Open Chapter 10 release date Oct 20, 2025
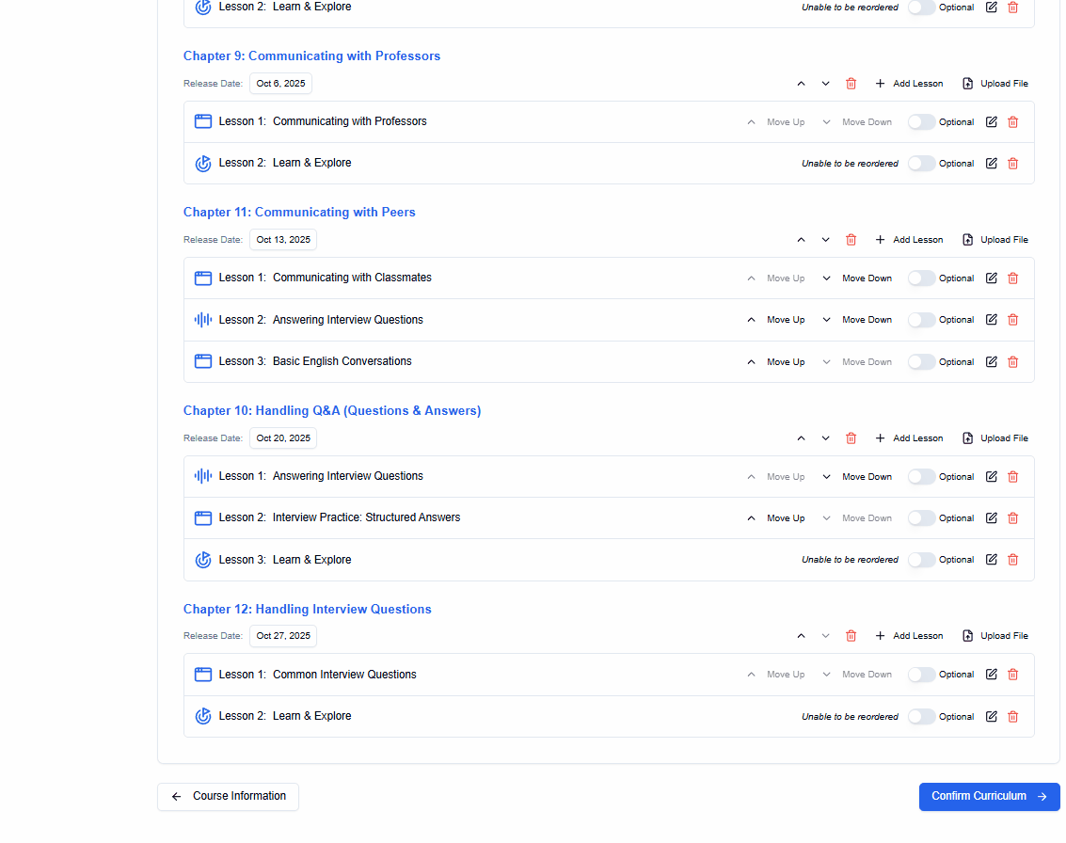Screen dimensions: 1066x843 pyautogui.click(x=282, y=438)
